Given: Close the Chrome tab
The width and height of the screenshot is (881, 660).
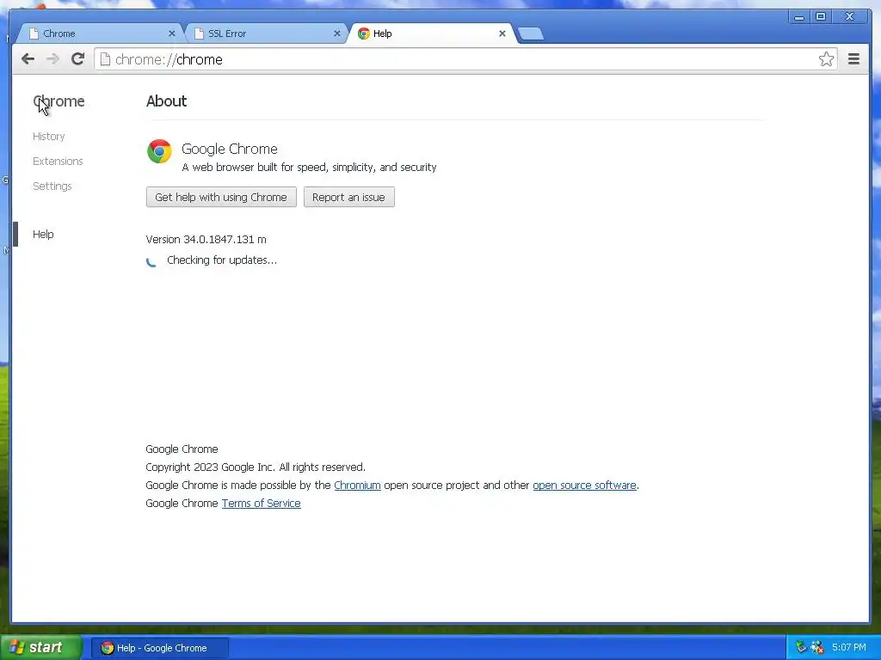Looking at the screenshot, I should point(172,34).
